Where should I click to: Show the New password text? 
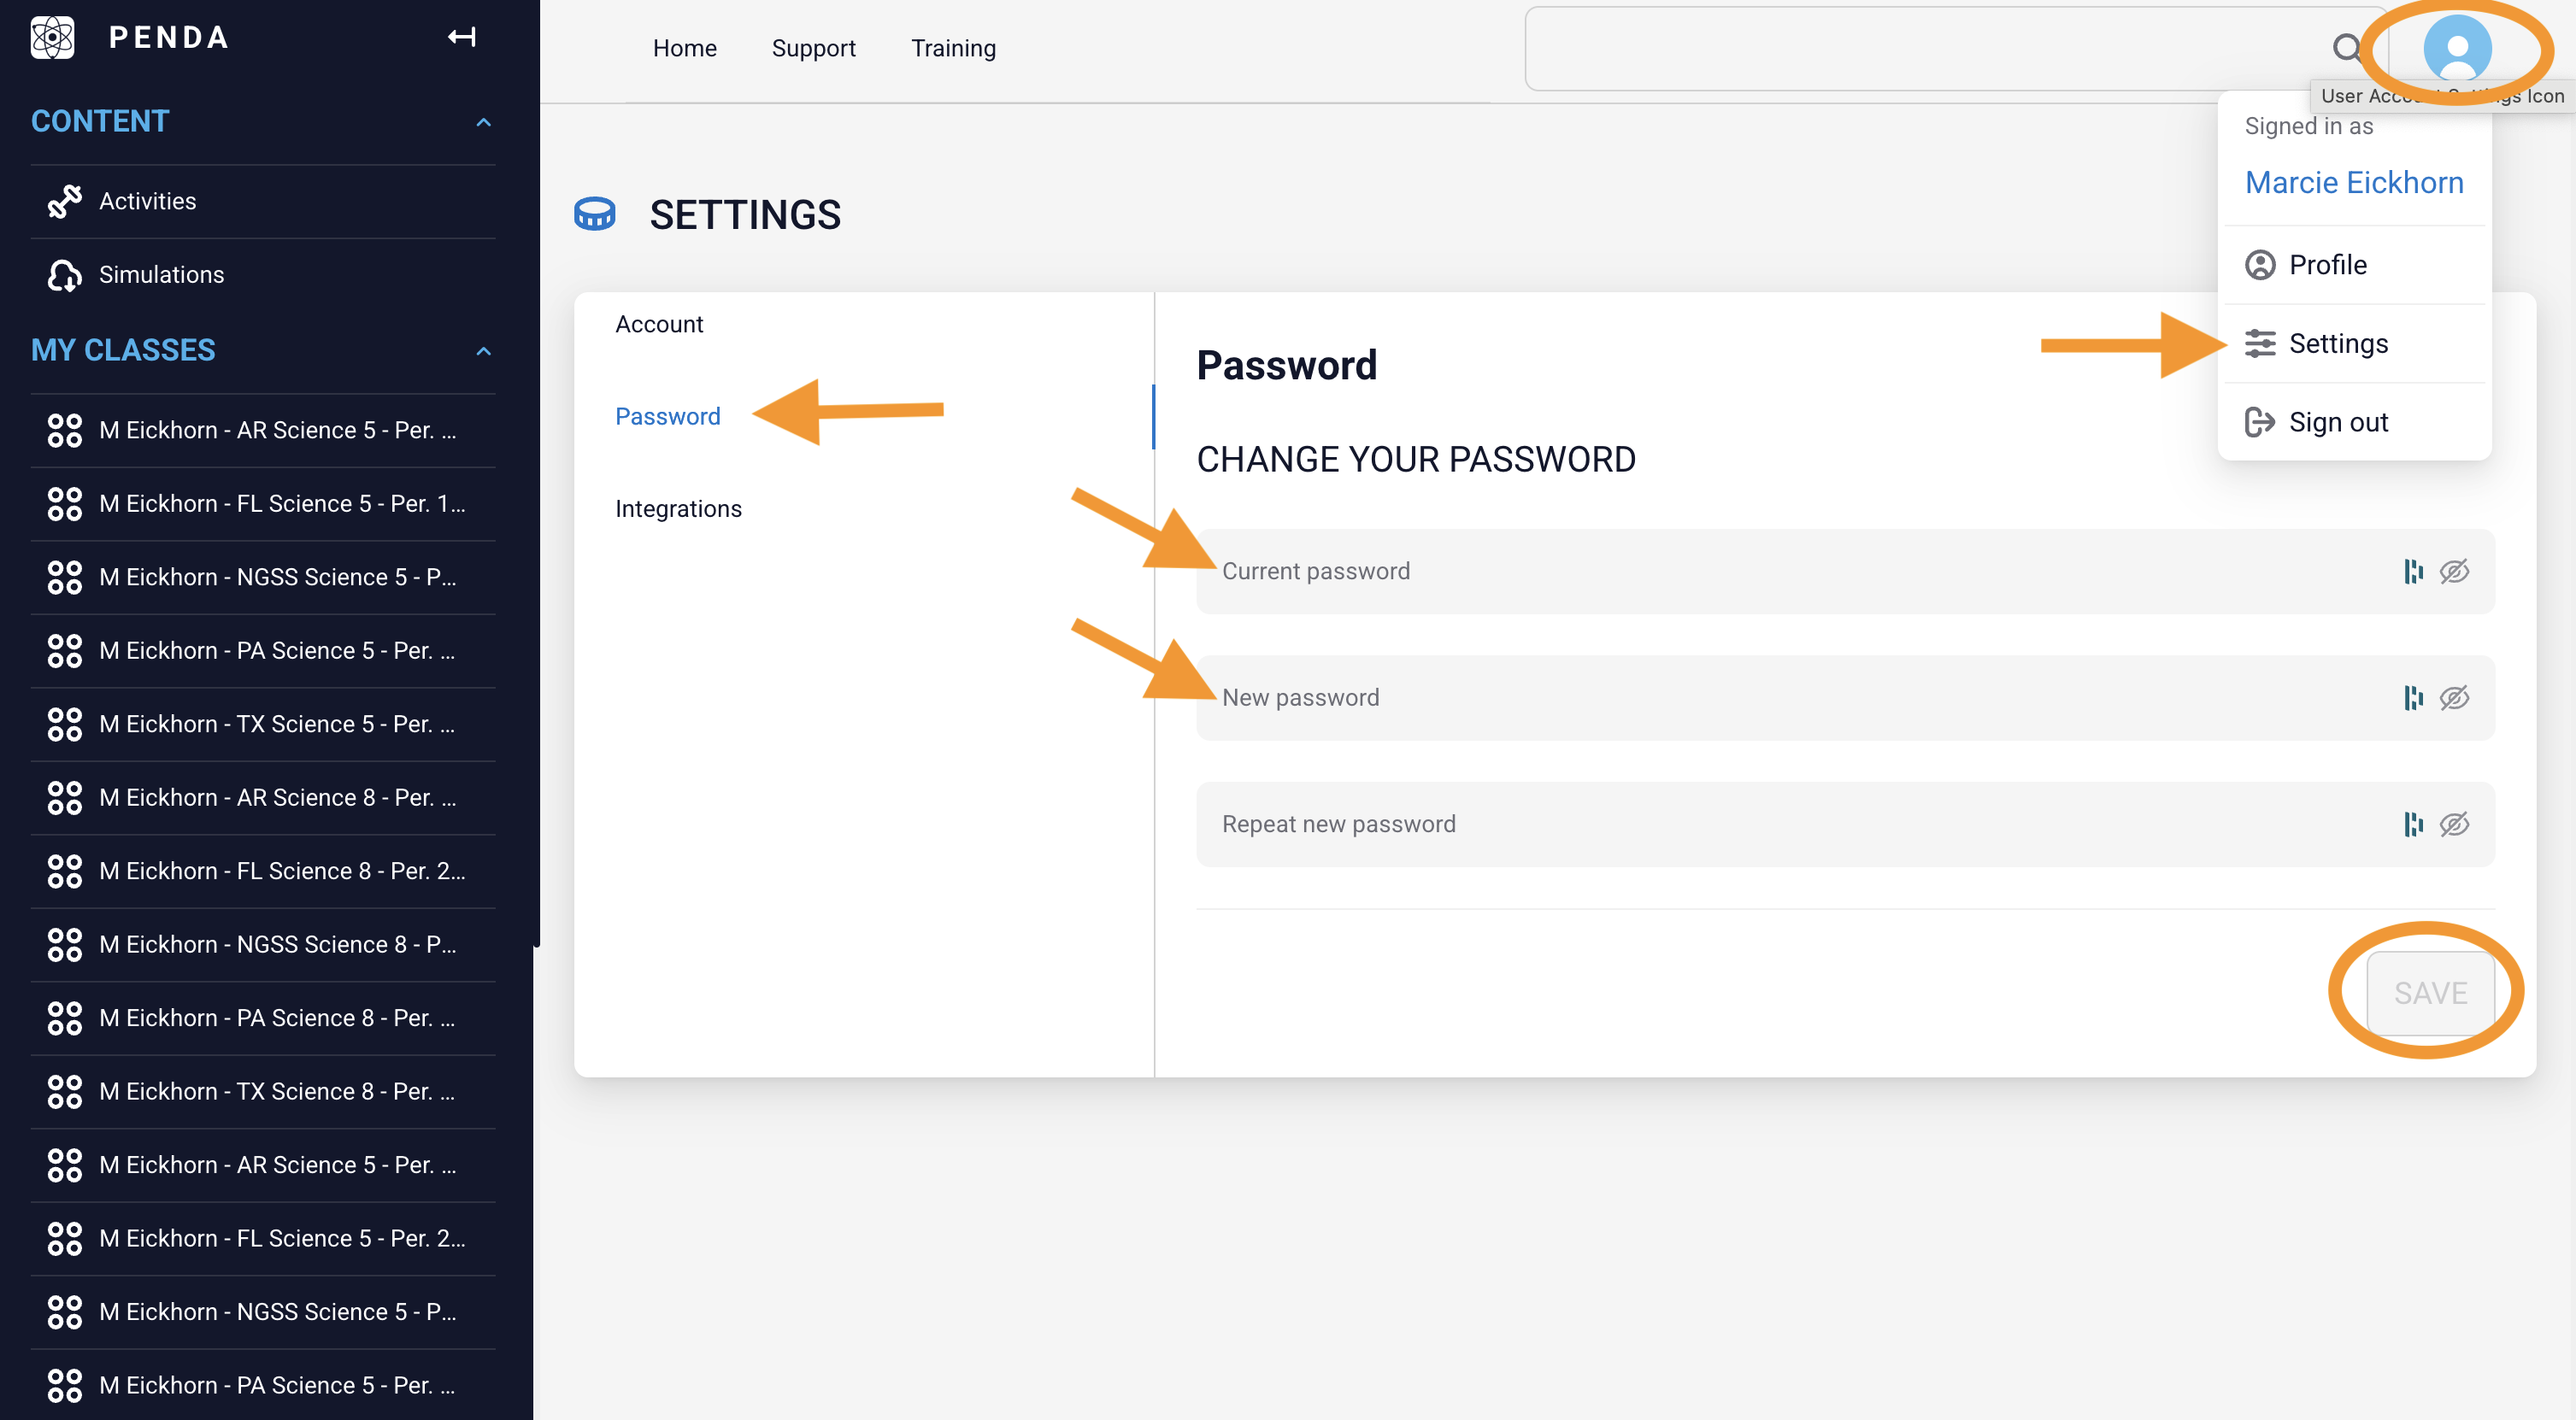pyautogui.click(x=2455, y=697)
